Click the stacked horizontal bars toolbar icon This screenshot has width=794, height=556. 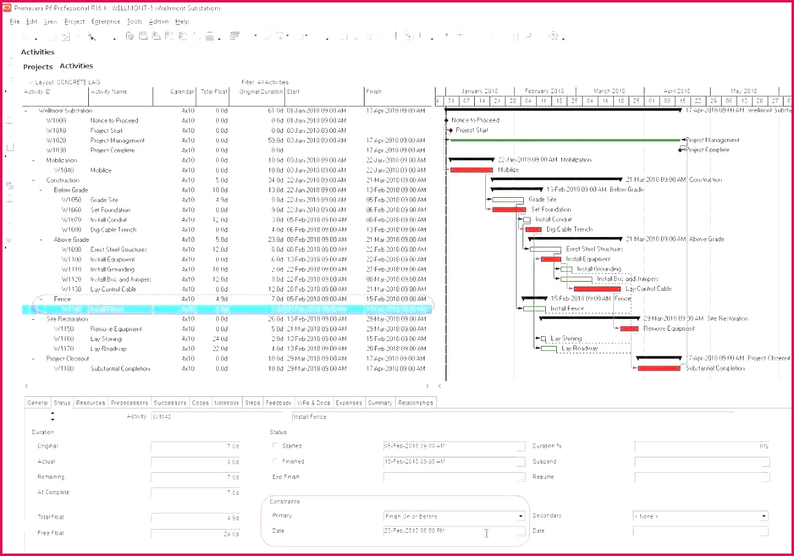pos(234,37)
